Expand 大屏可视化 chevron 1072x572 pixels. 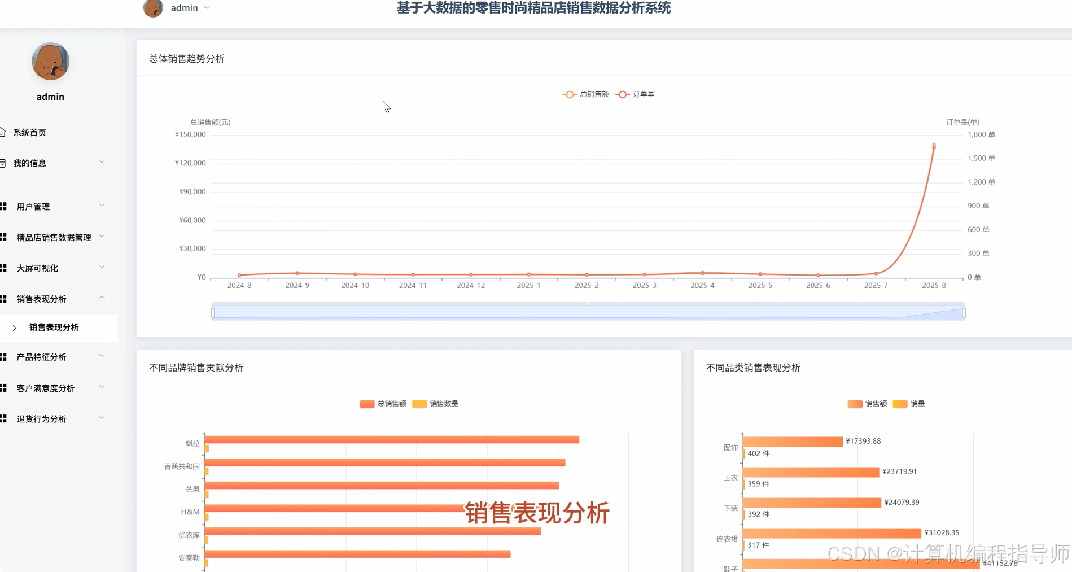click(102, 267)
